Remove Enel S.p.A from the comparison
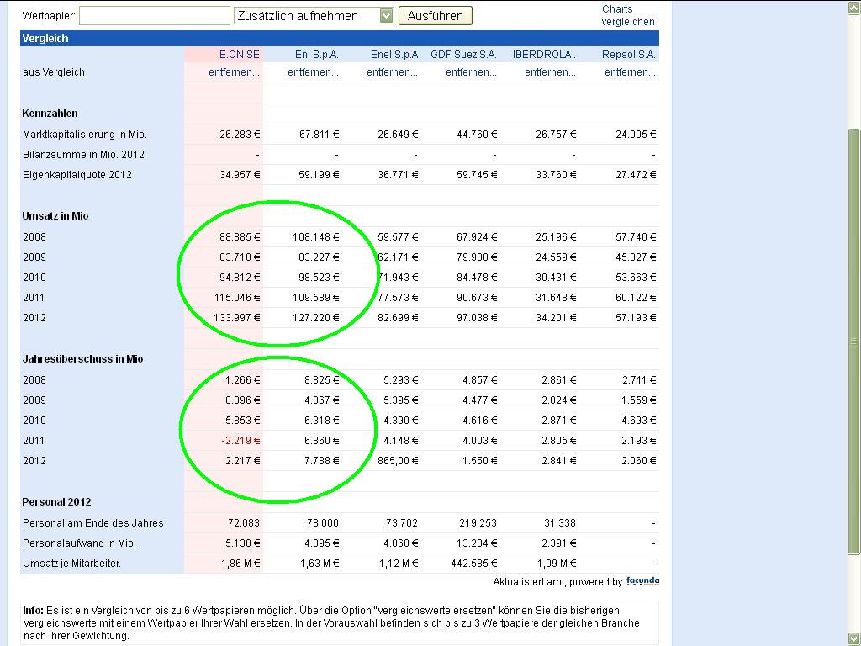This screenshot has width=861, height=646. [390, 72]
